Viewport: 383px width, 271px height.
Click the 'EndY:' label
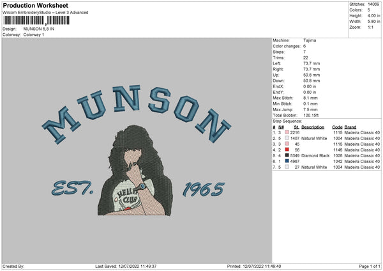[x=278, y=93]
